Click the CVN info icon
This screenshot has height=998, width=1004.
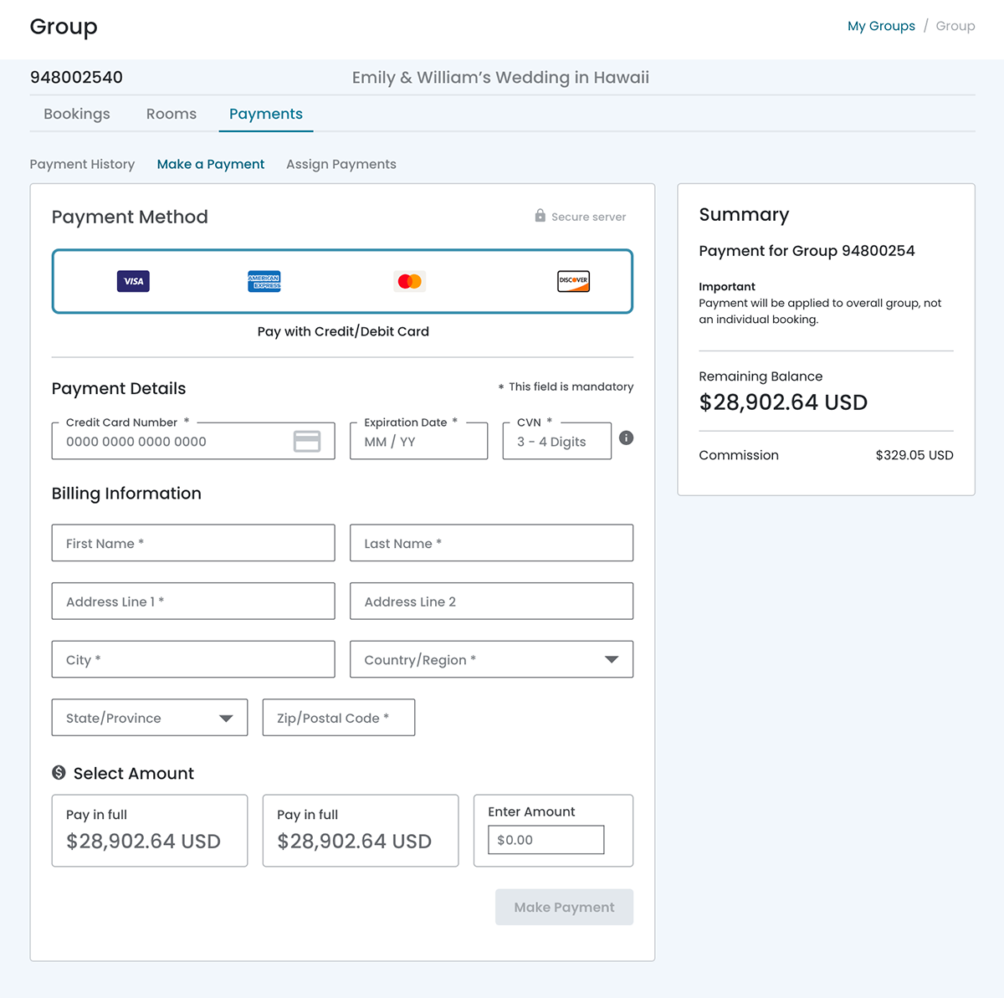(x=626, y=438)
